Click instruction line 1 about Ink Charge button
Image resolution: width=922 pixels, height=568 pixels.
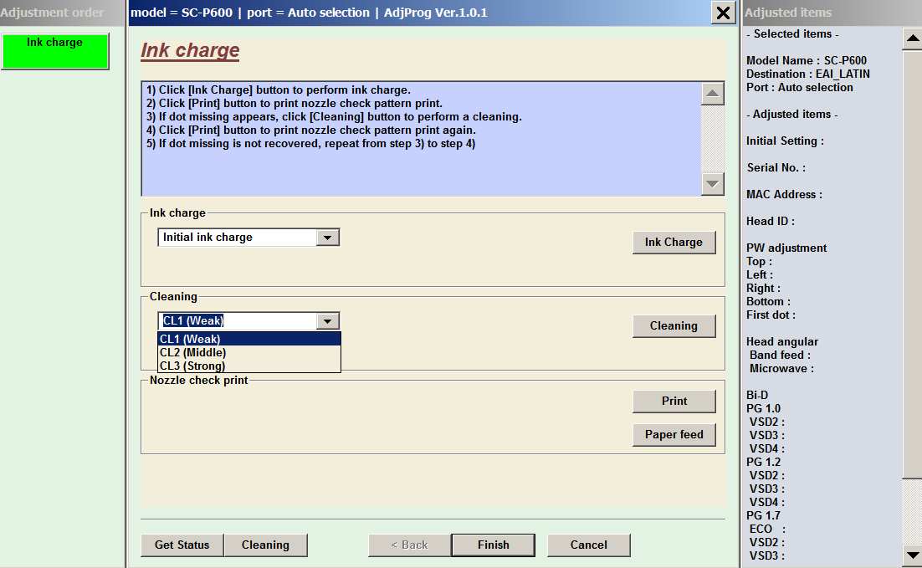[279, 90]
